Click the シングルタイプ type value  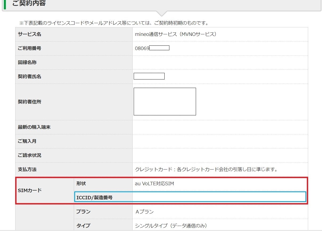tap(171, 226)
